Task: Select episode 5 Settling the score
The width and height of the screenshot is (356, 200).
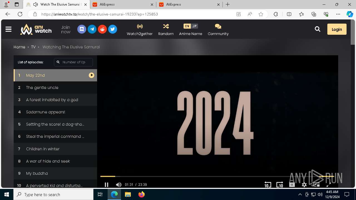Action: 55,124
